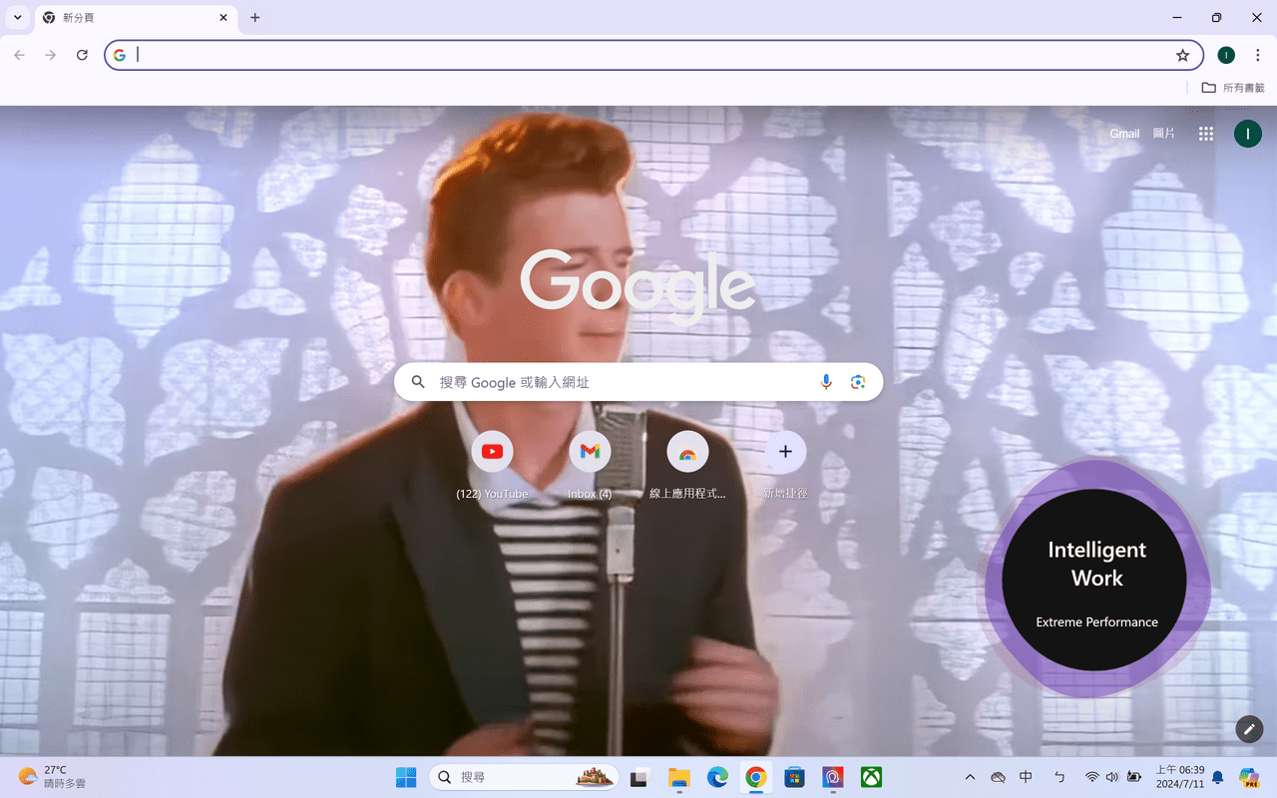Open the purple app icon on taskbar
This screenshot has height=798, width=1277.
[x=833, y=777]
